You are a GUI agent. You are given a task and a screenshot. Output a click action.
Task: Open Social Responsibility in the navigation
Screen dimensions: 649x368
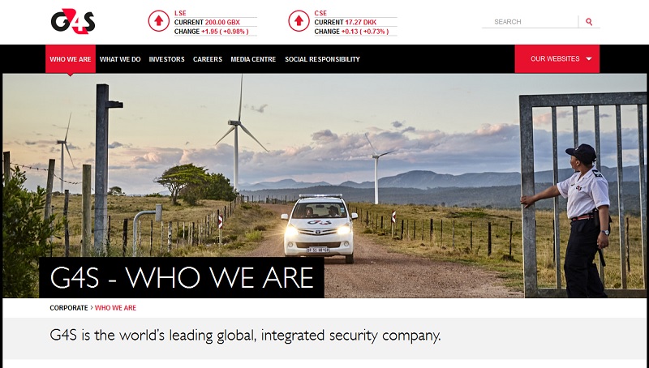[322, 59]
